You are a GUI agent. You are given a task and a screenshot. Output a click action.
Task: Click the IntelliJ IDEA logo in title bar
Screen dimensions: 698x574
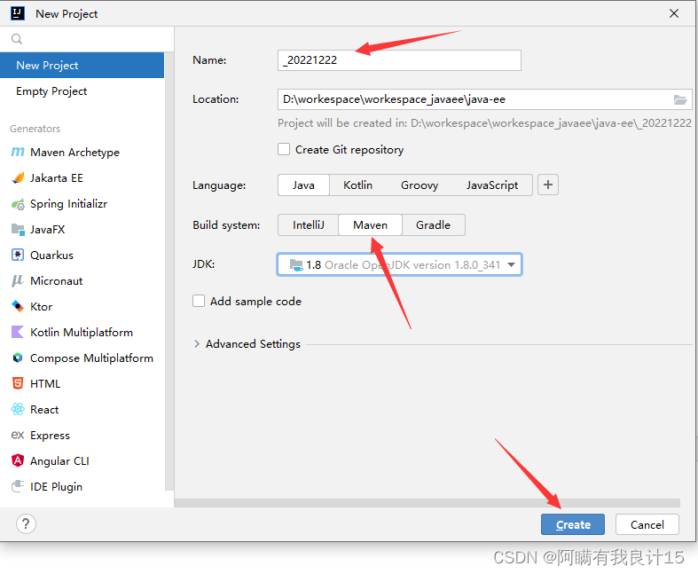[x=18, y=13]
